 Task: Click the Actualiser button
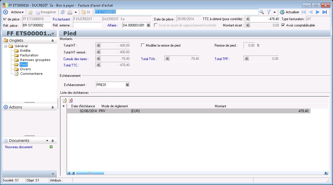pos(290,12)
